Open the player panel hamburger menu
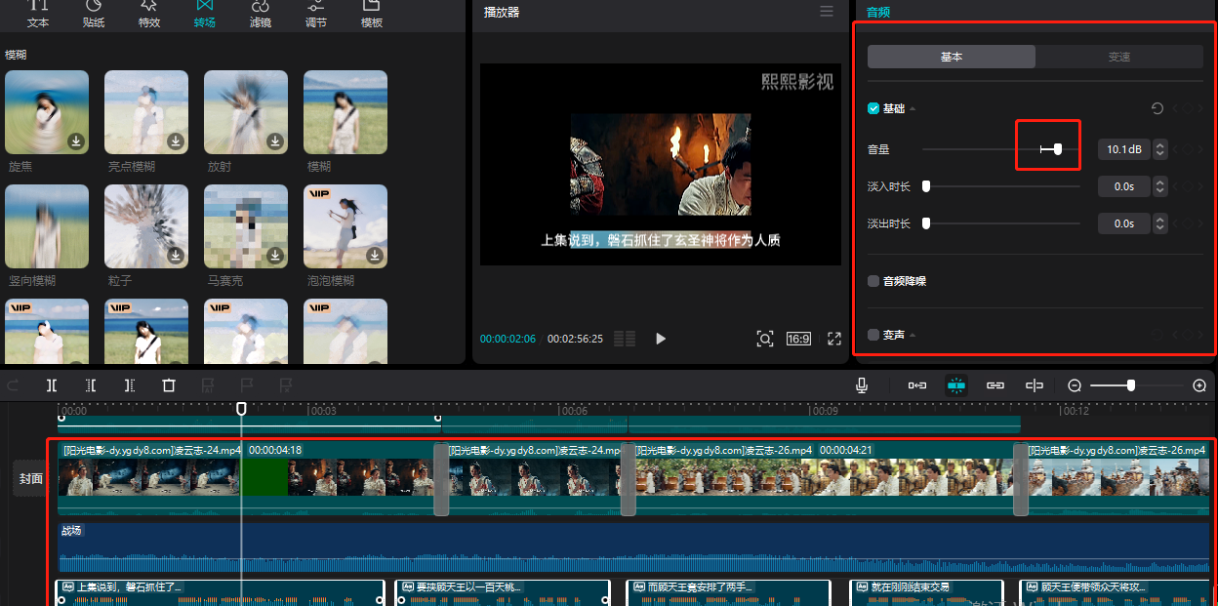 click(827, 12)
